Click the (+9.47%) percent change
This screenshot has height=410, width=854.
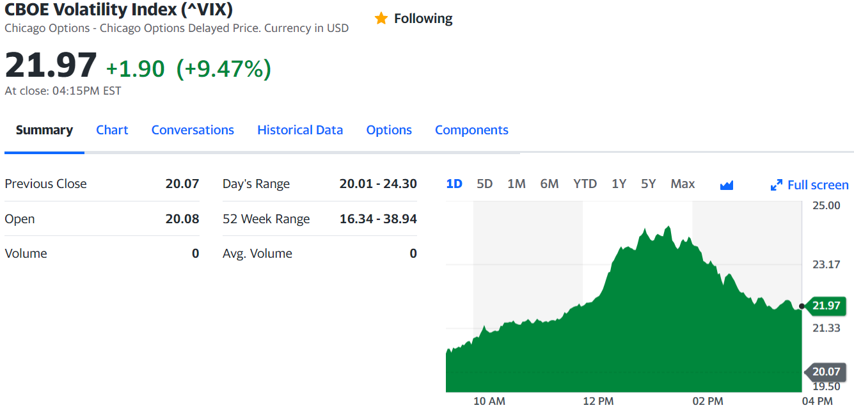coord(223,68)
